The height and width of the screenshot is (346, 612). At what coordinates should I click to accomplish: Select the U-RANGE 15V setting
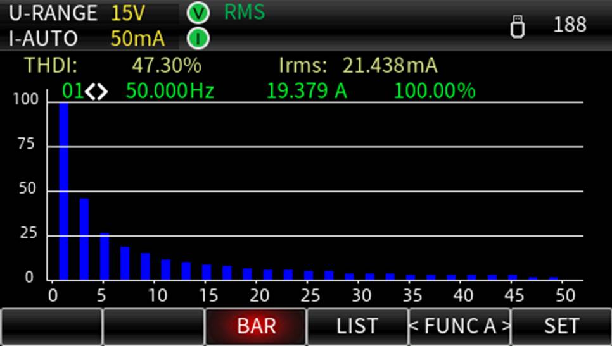[x=89, y=13]
